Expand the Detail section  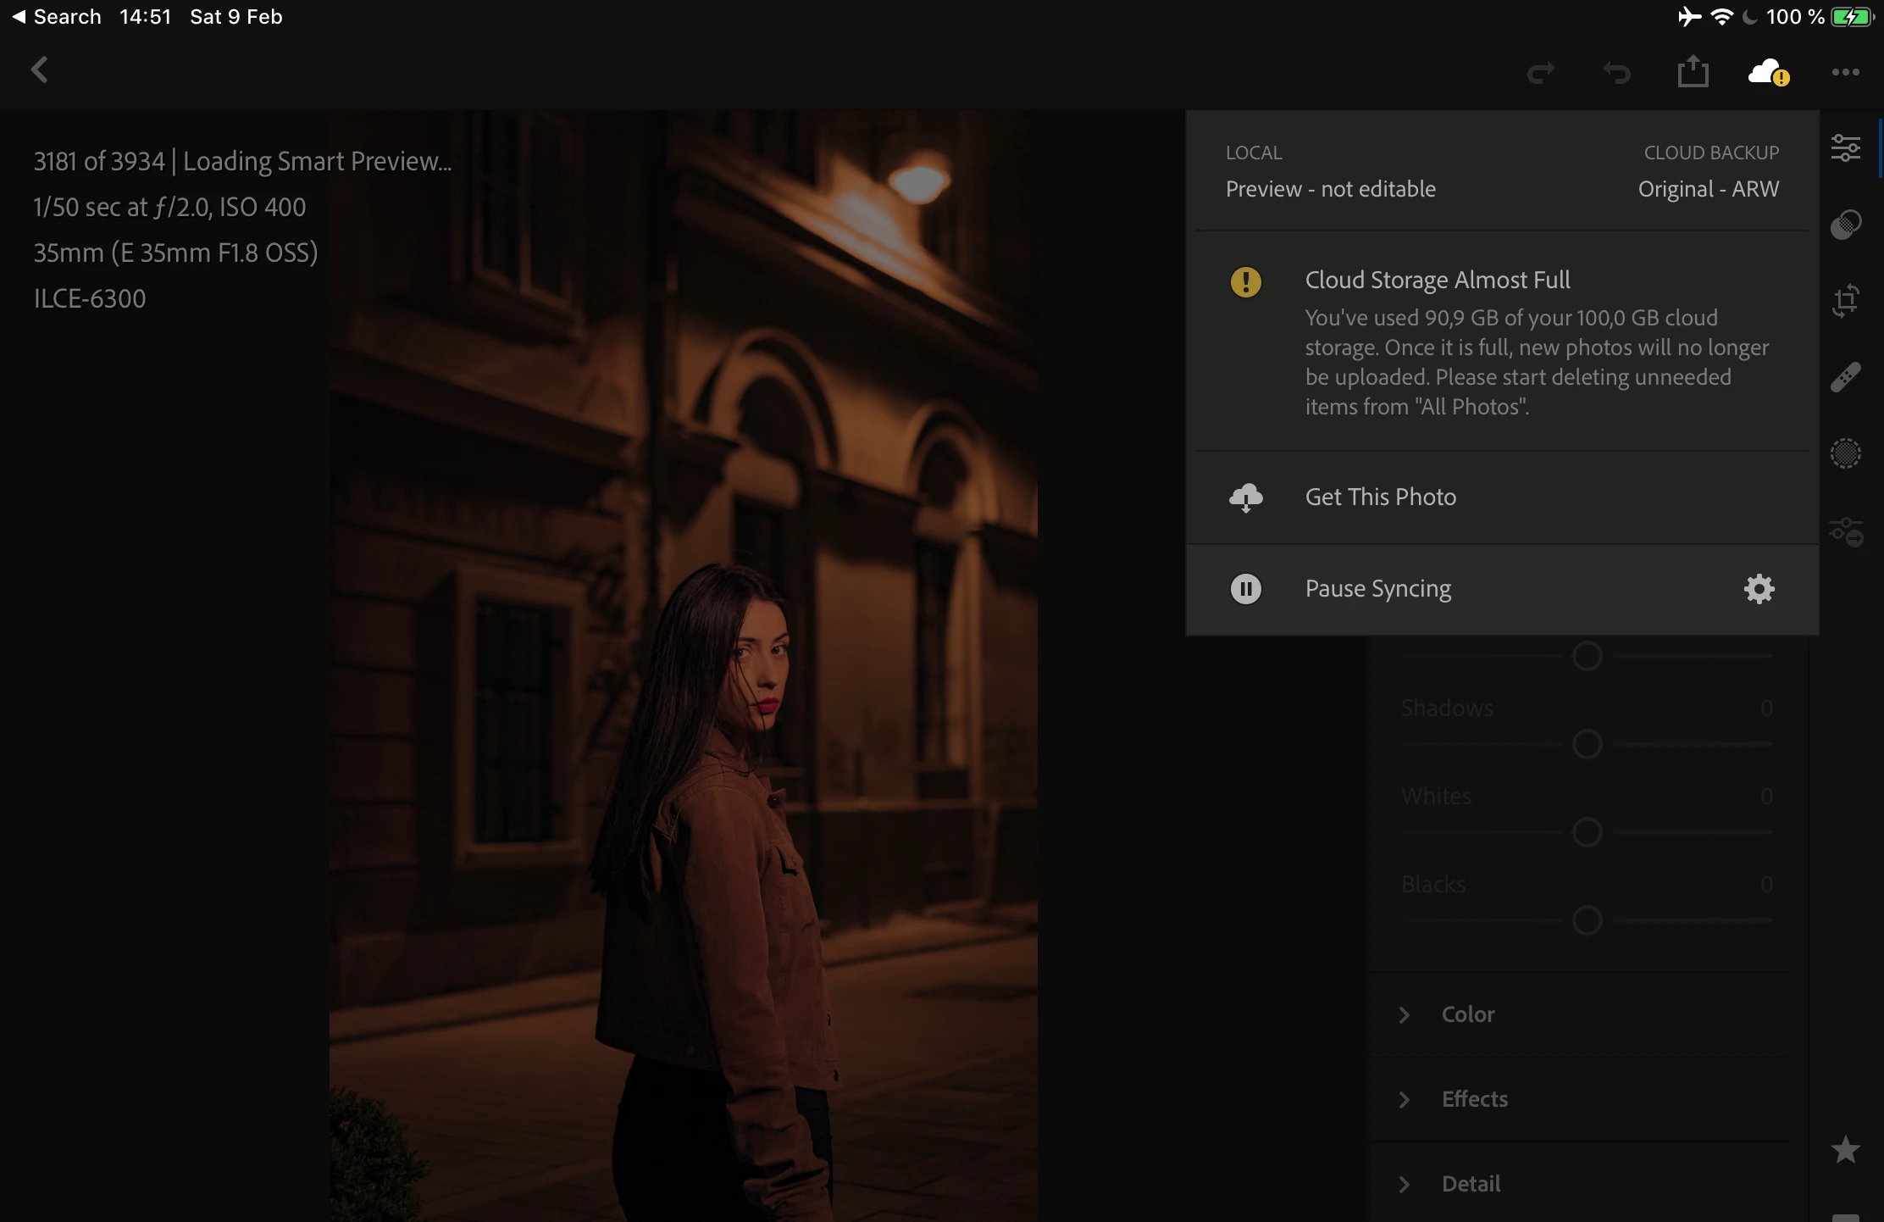click(x=1471, y=1184)
